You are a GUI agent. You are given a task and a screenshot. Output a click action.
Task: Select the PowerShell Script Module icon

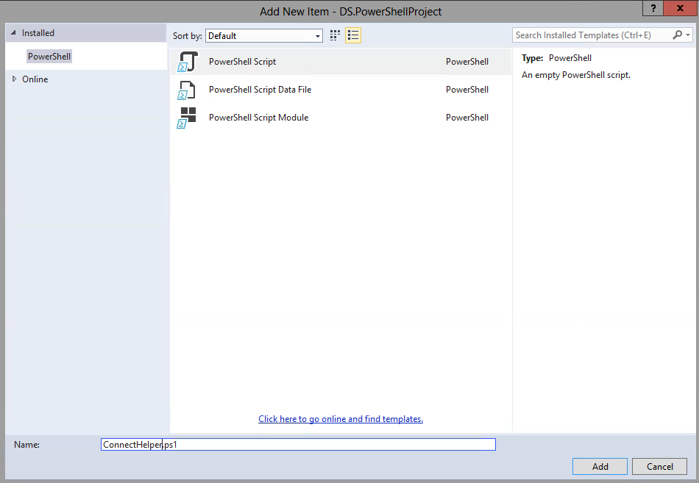(187, 118)
